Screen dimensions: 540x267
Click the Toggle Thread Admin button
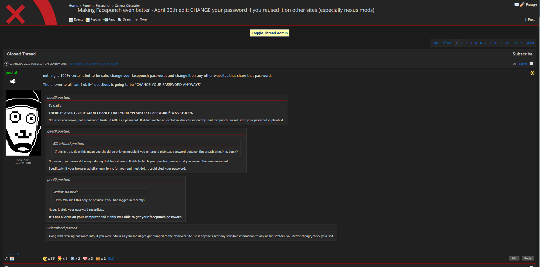click(x=270, y=33)
